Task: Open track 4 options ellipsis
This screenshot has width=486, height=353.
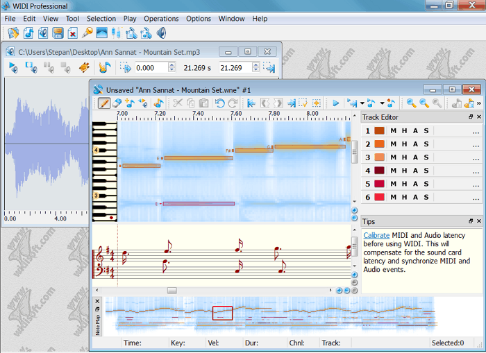Action: click(x=476, y=172)
